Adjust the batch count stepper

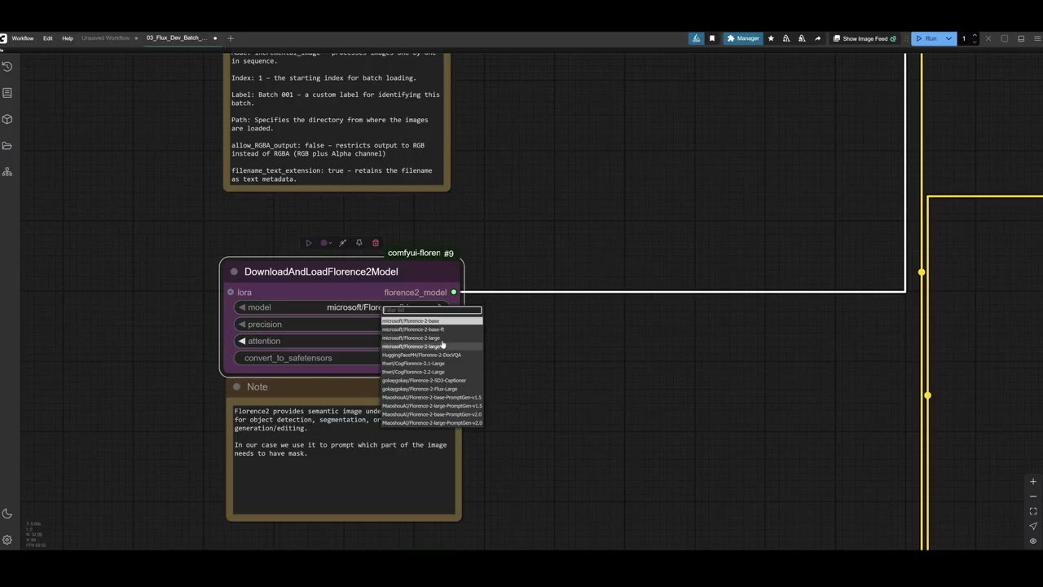coord(975,38)
